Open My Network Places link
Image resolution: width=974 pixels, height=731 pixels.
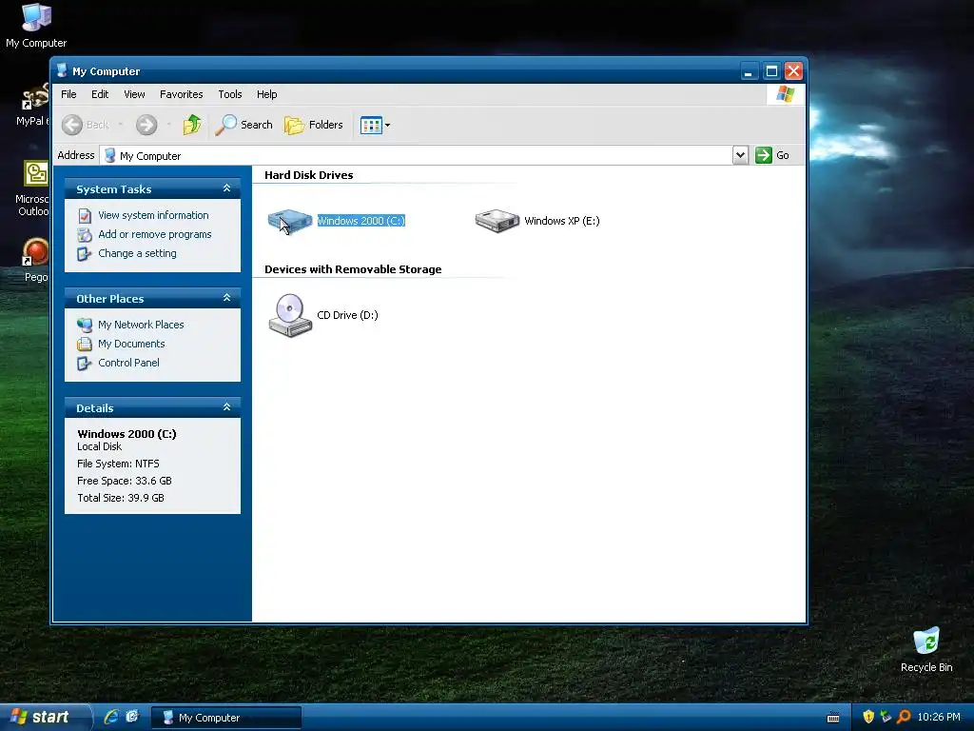pos(141,325)
